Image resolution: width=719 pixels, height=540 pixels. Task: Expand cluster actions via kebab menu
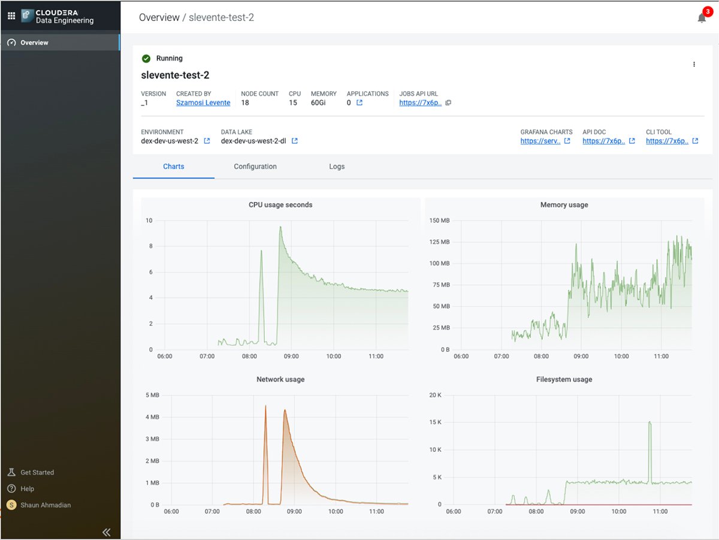694,64
